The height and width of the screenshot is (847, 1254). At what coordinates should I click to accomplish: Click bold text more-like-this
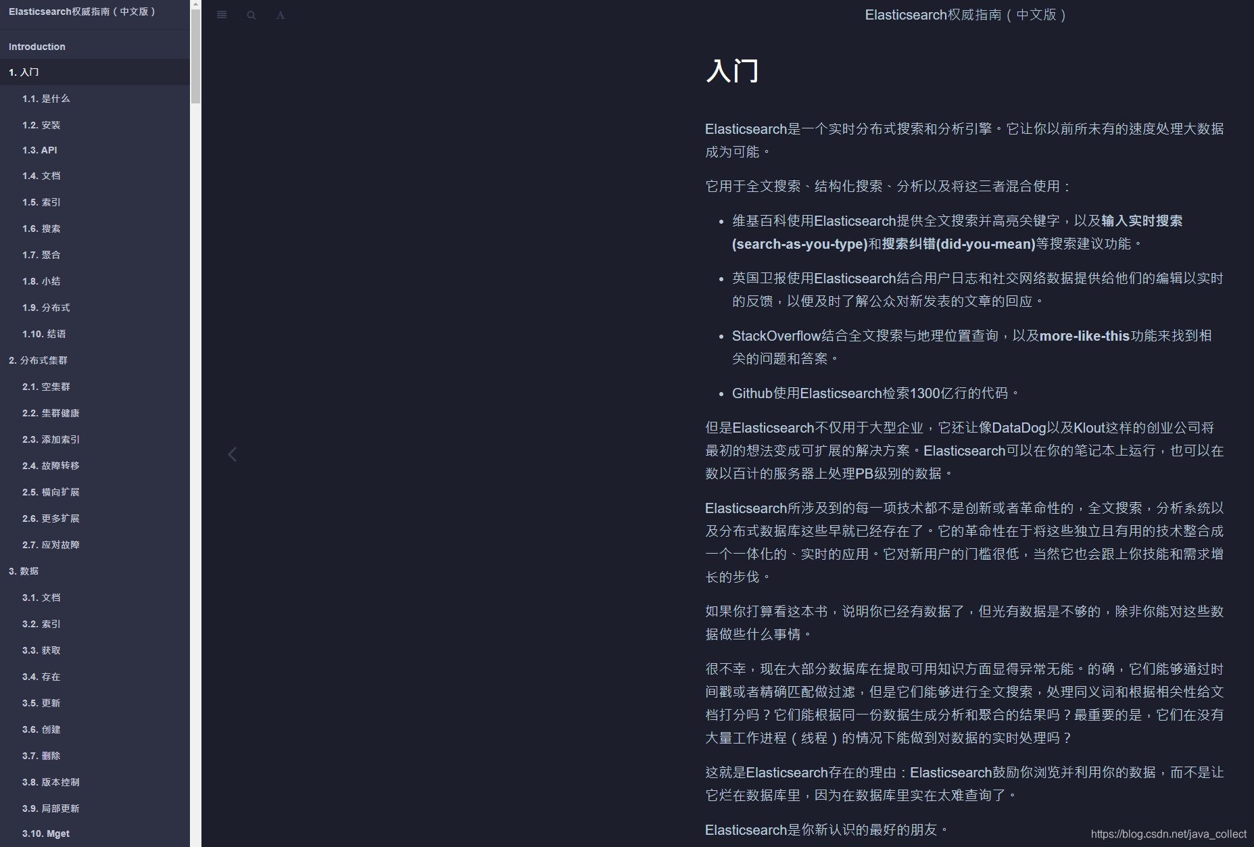[1084, 336]
